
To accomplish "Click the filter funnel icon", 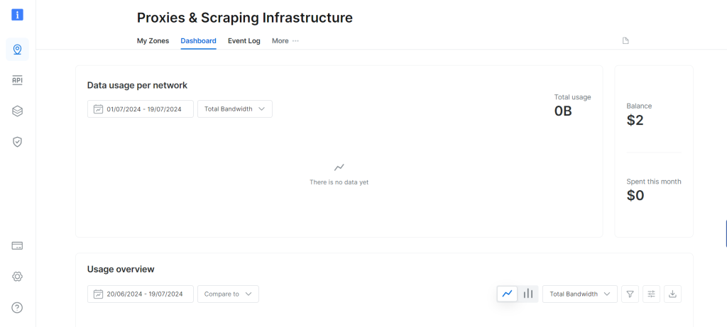I will [630, 294].
